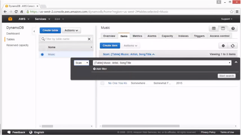The height and width of the screenshot is (135, 241).
Task: Open Tables in DynamoDB sidebar
Action: coord(10,39)
